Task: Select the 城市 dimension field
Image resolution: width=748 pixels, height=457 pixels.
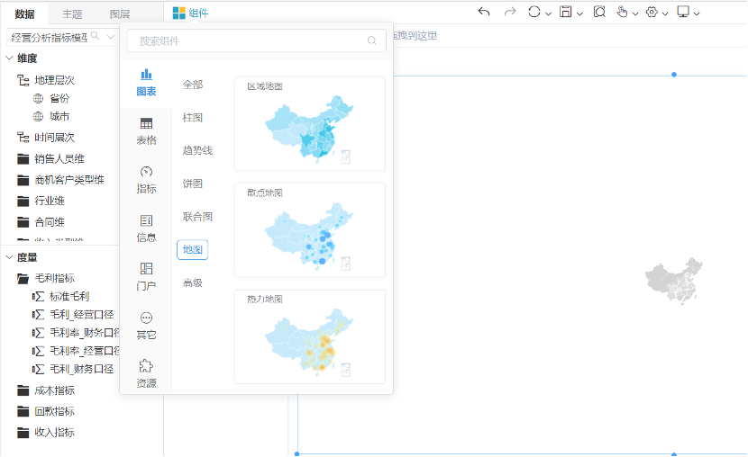Action: pyautogui.click(x=51, y=117)
